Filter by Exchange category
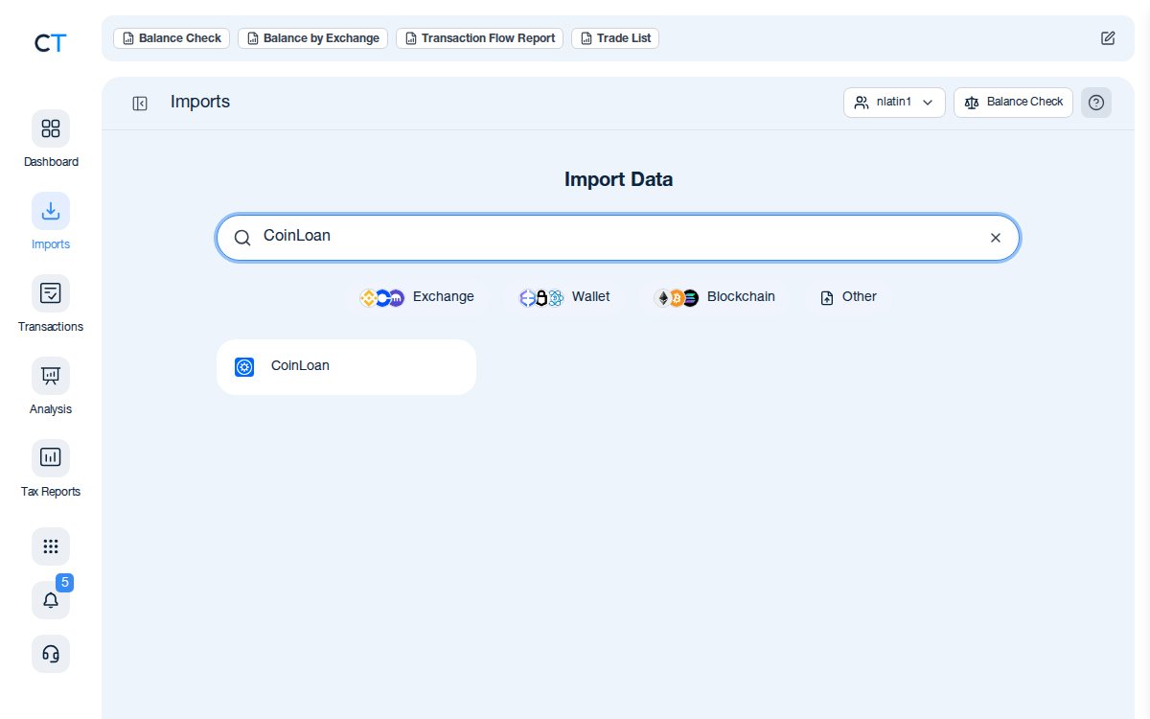The width and height of the screenshot is (1150, 719). point(417,297)
